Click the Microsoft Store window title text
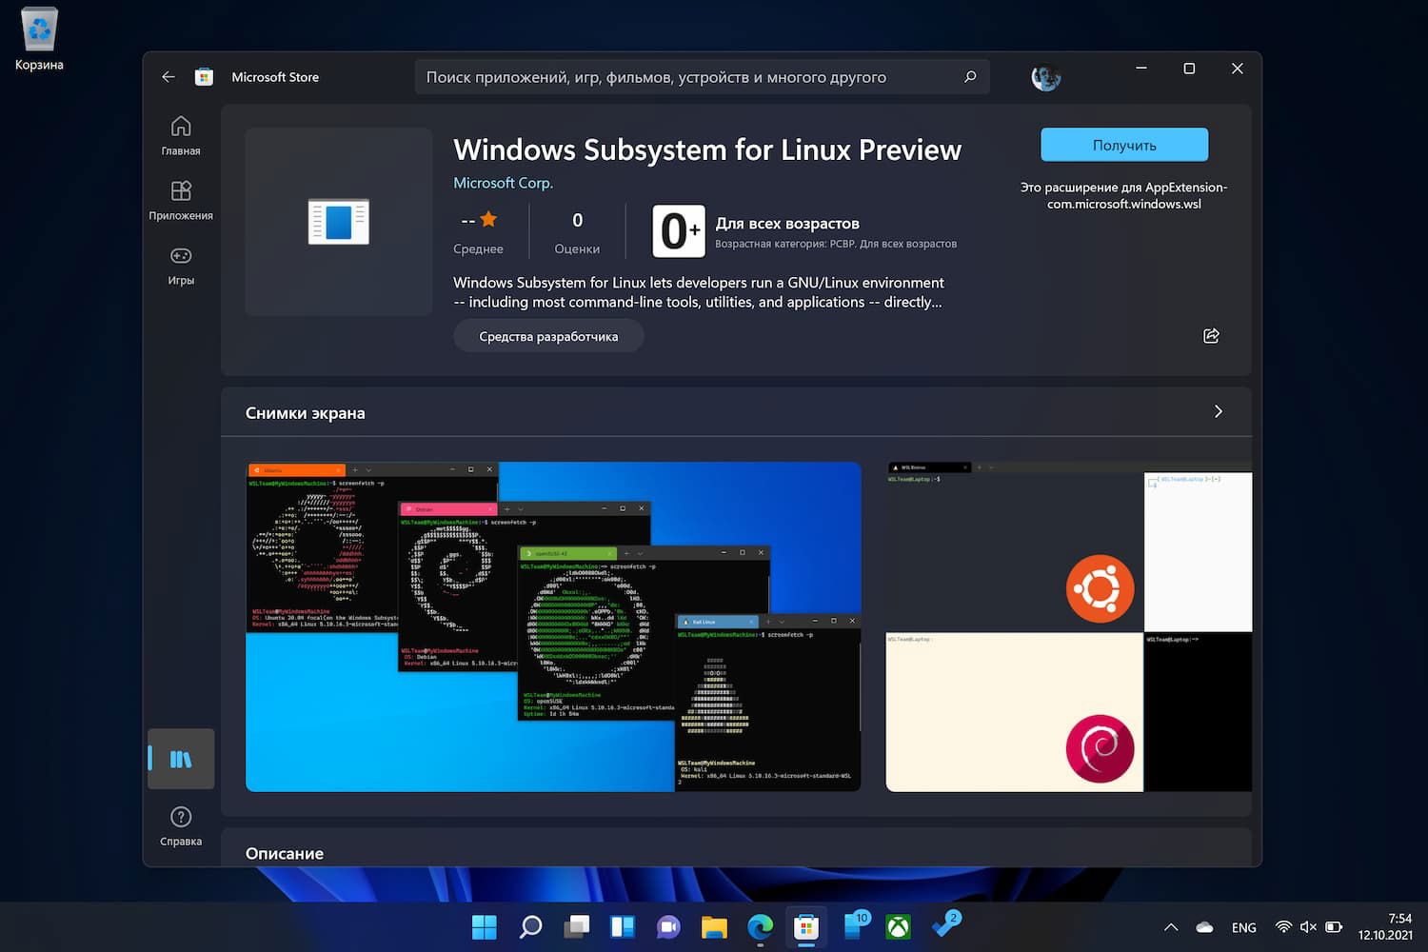Screen dimensions: 1428x952 pos(275,77)
